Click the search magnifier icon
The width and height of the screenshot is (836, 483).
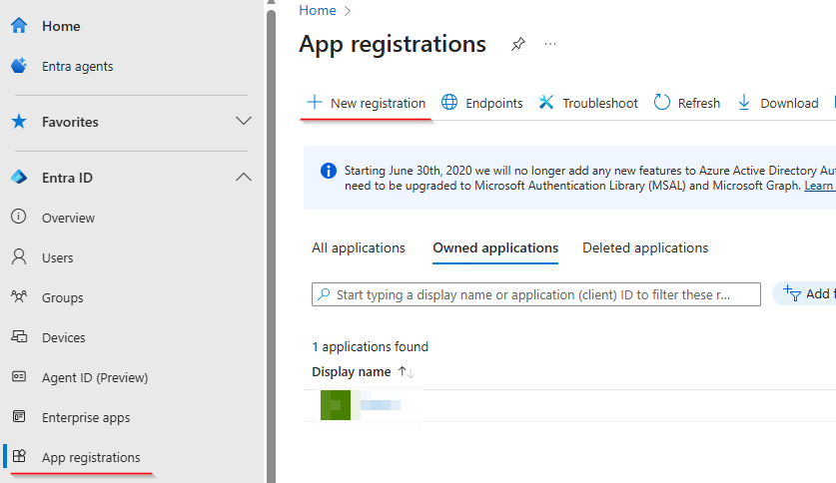(324, 294)
